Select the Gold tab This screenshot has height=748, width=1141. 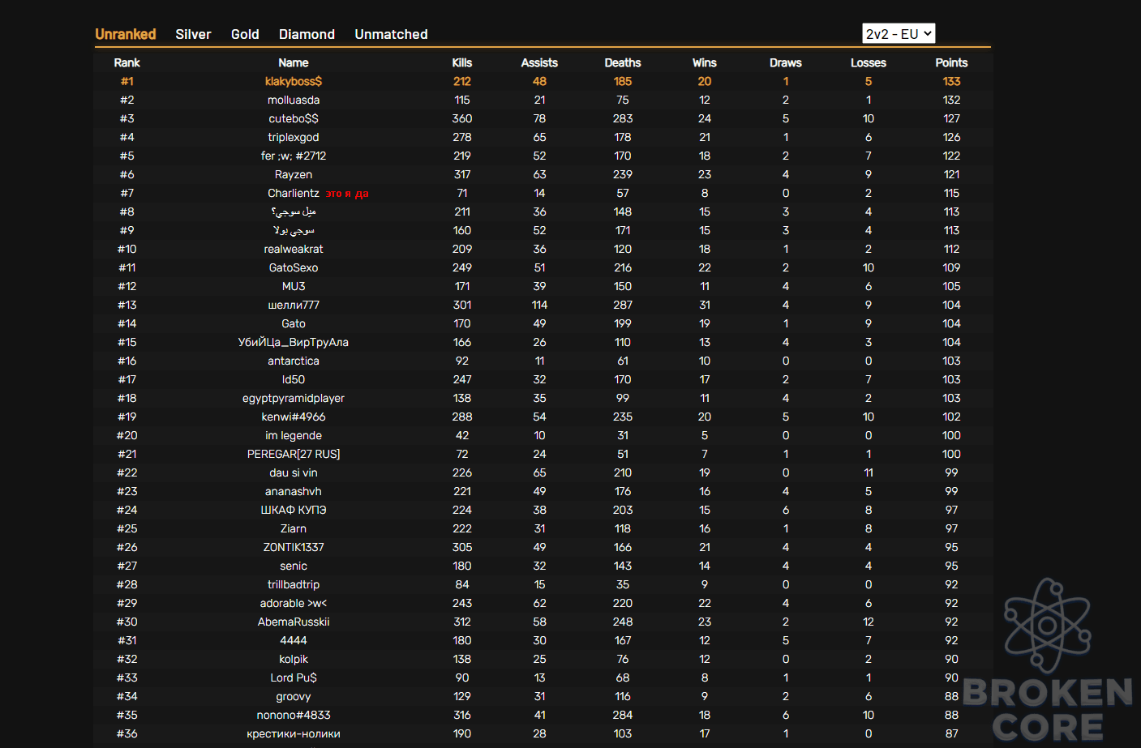(245, 34)
